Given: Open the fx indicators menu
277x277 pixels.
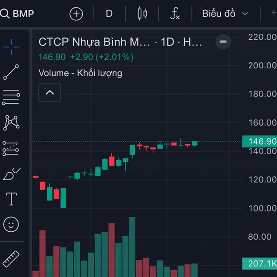Looking at the screenshot, I should click(175, 13).
